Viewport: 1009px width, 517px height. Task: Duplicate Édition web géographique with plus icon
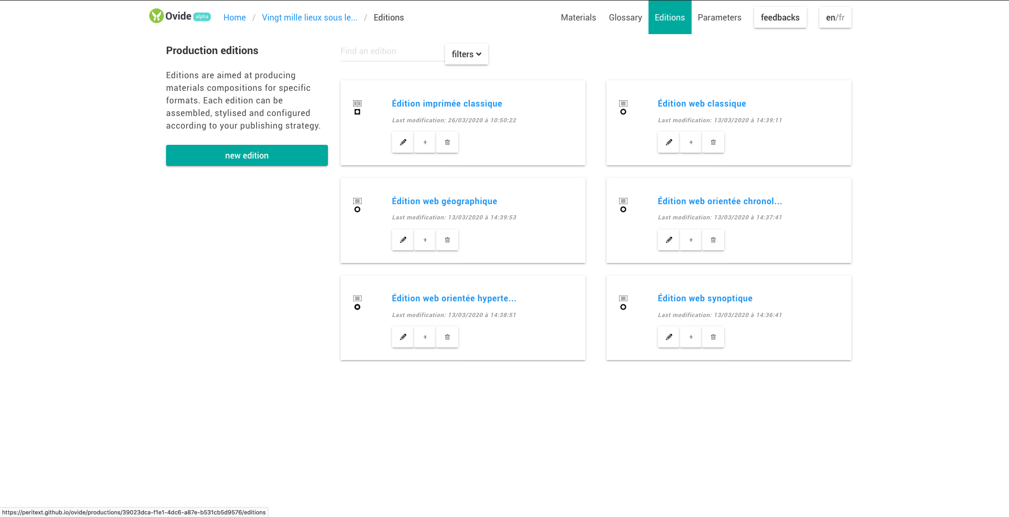point(425,240)
